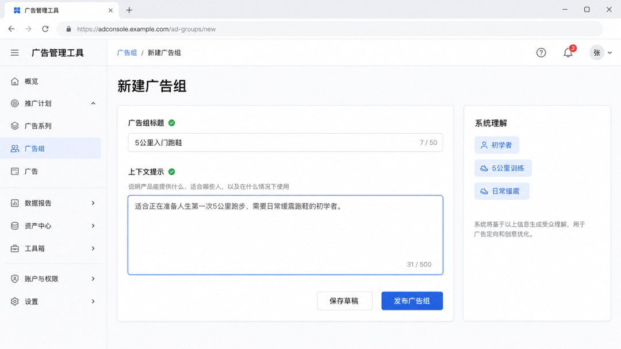621x349 pixels.
Task: Expand the 数据报告 submenu chevron
Action: point(93,203)
